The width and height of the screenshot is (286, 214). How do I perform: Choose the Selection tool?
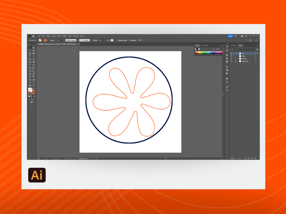point(30,48)
